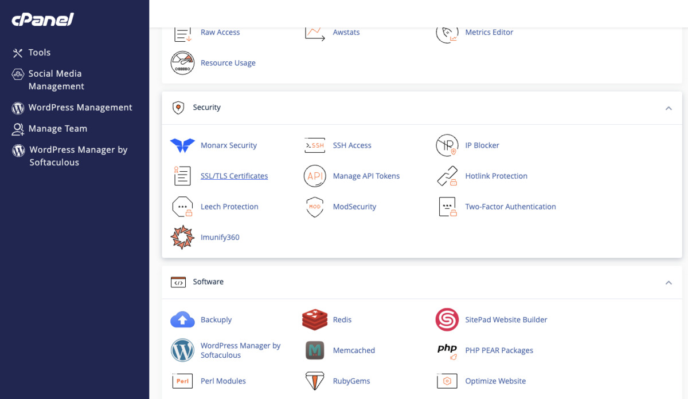Click the Leech Protection icon
This screenshot has height=399, width=688.
point(182,207)
